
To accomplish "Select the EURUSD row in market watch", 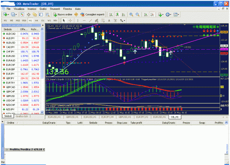I will 21,56.
